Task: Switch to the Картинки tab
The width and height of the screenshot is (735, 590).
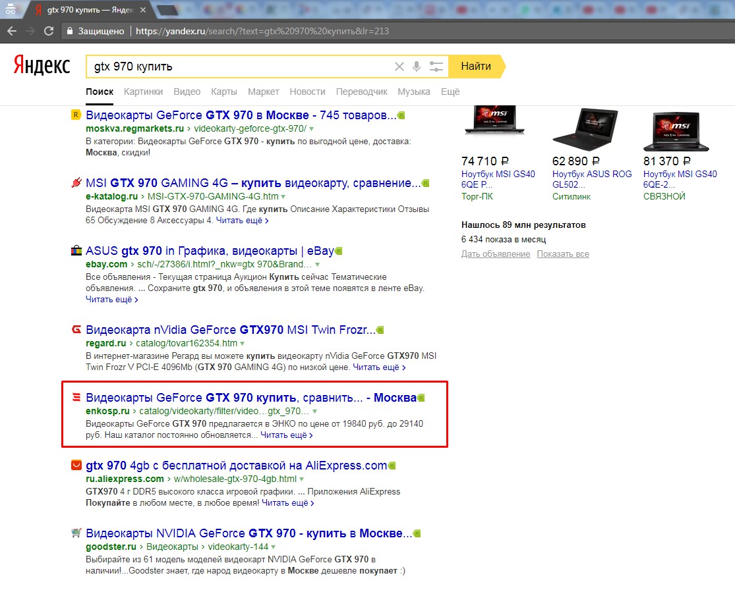Action: coord(144,92)
